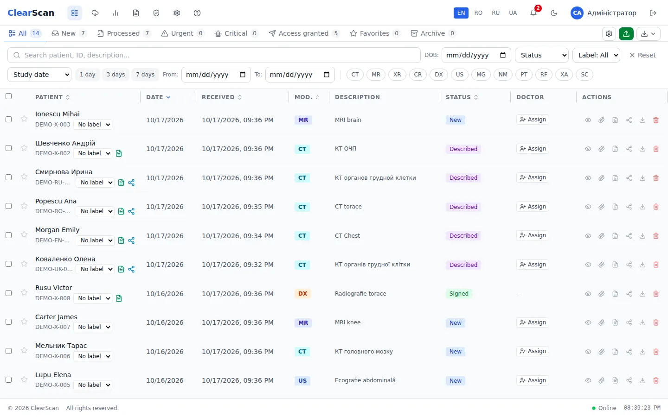Toggle dark mode moon icon
Screen dimensions: 668x417
pos(554,13)
